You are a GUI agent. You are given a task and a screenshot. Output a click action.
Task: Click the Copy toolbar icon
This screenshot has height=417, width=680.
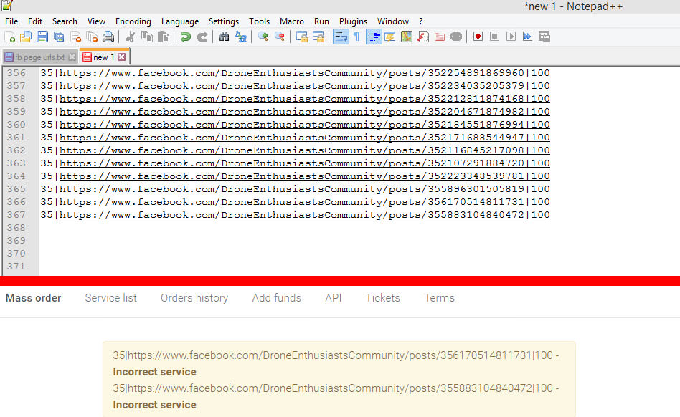point(147,37)
